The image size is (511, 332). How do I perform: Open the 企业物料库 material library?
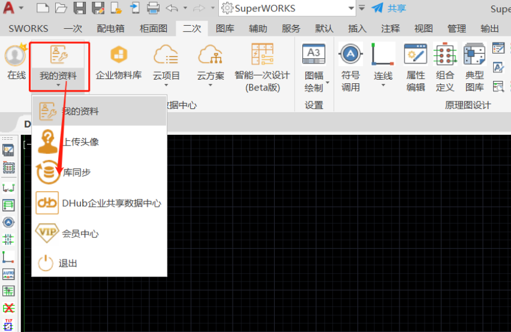click(119, 62)
